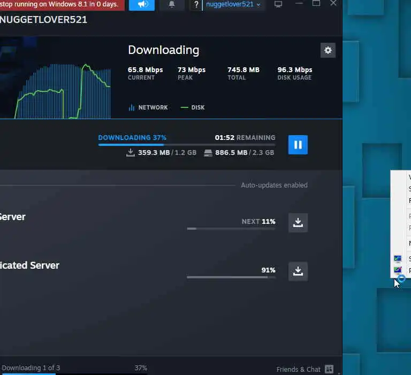Pause the current download

(298, 145)
